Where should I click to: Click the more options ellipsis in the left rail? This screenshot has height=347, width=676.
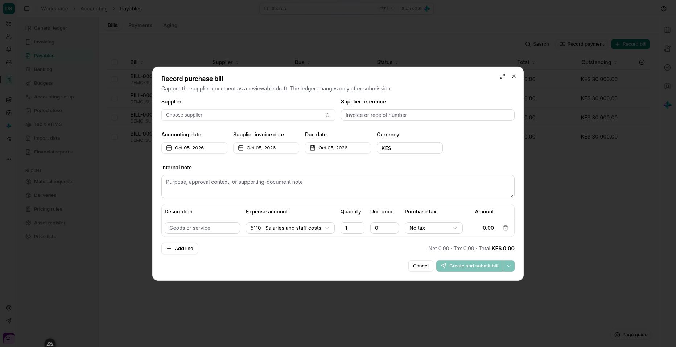tap(9, 159)
